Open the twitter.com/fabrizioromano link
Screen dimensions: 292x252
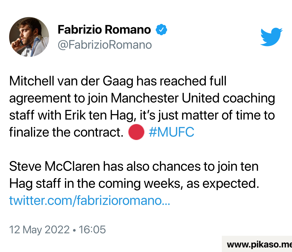tap(90, 201)
